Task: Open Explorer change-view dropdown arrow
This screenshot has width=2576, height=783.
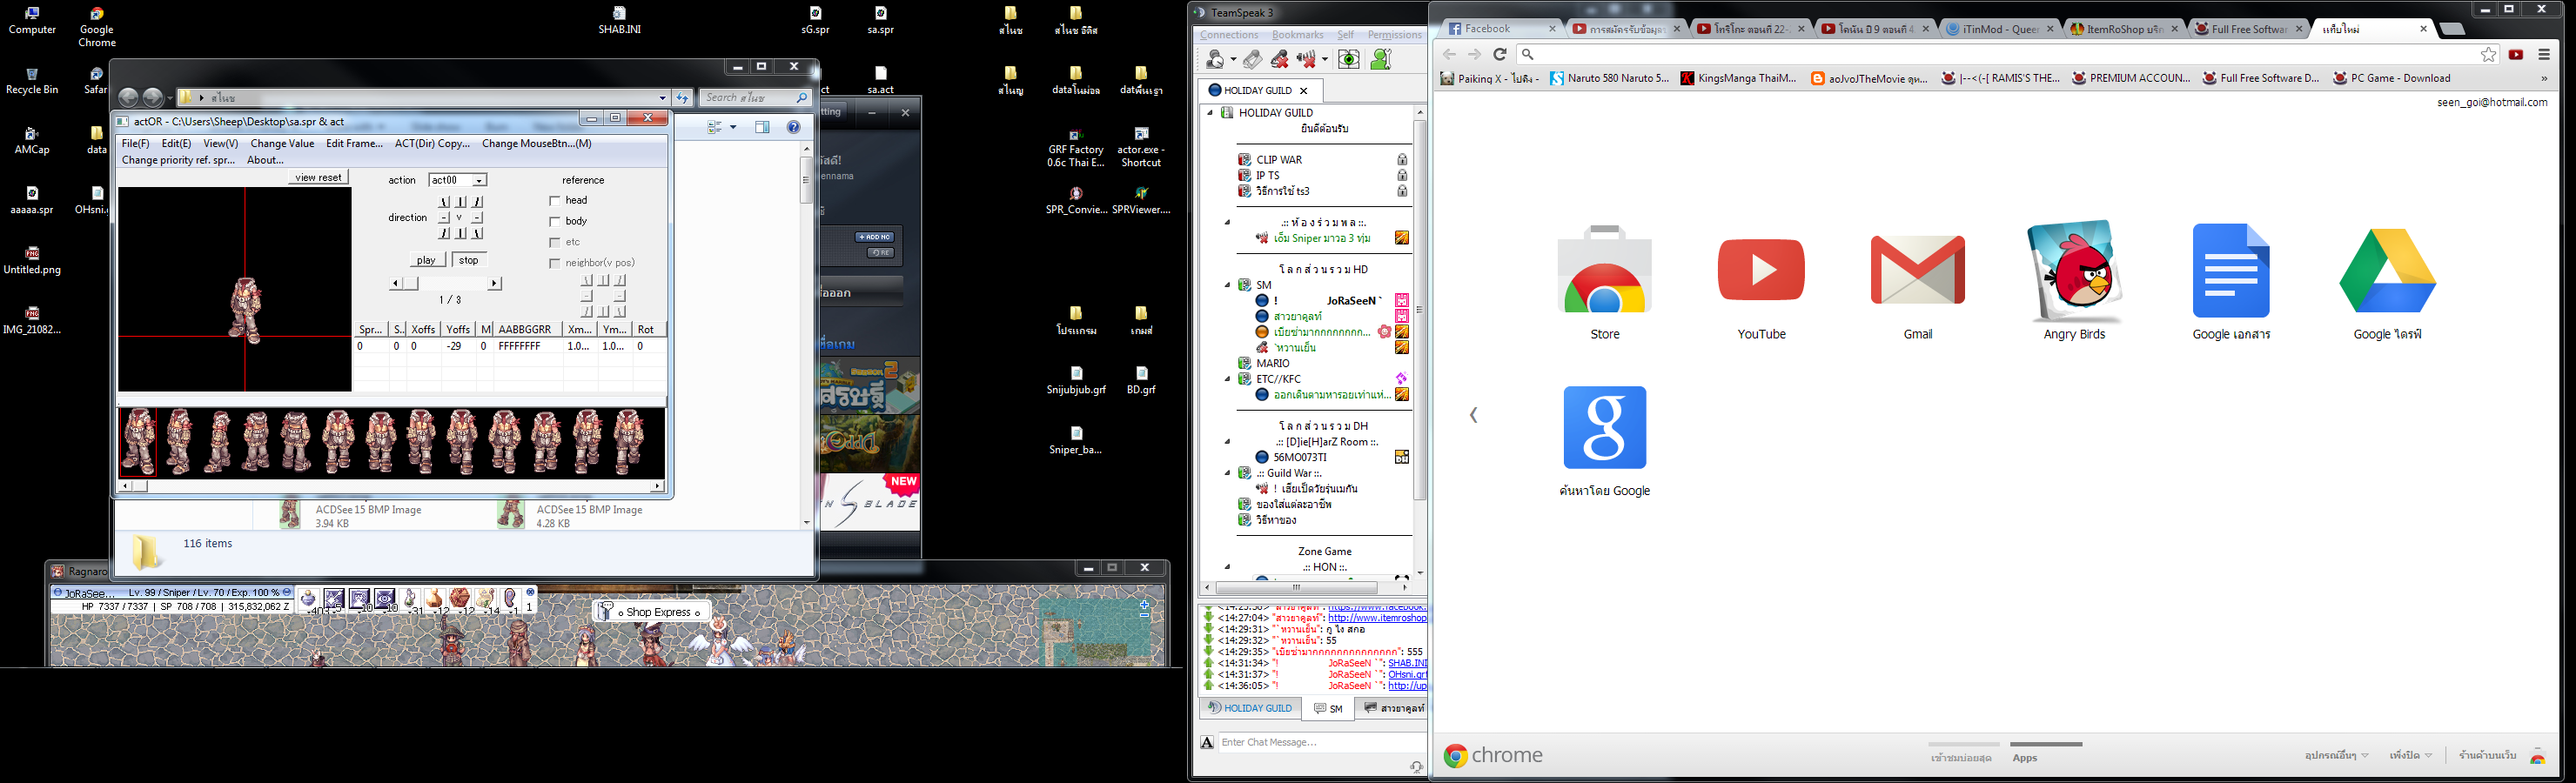Action: (733, 127)
